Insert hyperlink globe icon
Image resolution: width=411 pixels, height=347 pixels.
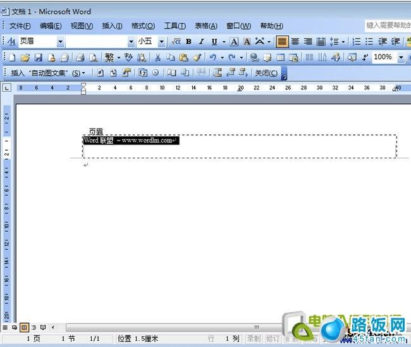pyautogui.click(x=254, y=58)
